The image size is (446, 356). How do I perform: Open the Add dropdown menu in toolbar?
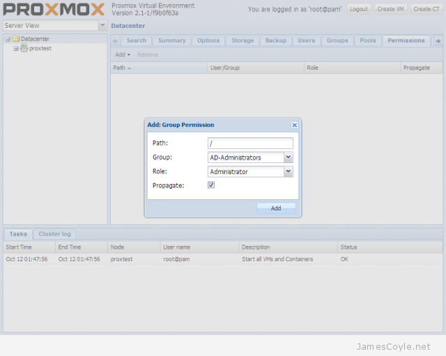[123, 54]
